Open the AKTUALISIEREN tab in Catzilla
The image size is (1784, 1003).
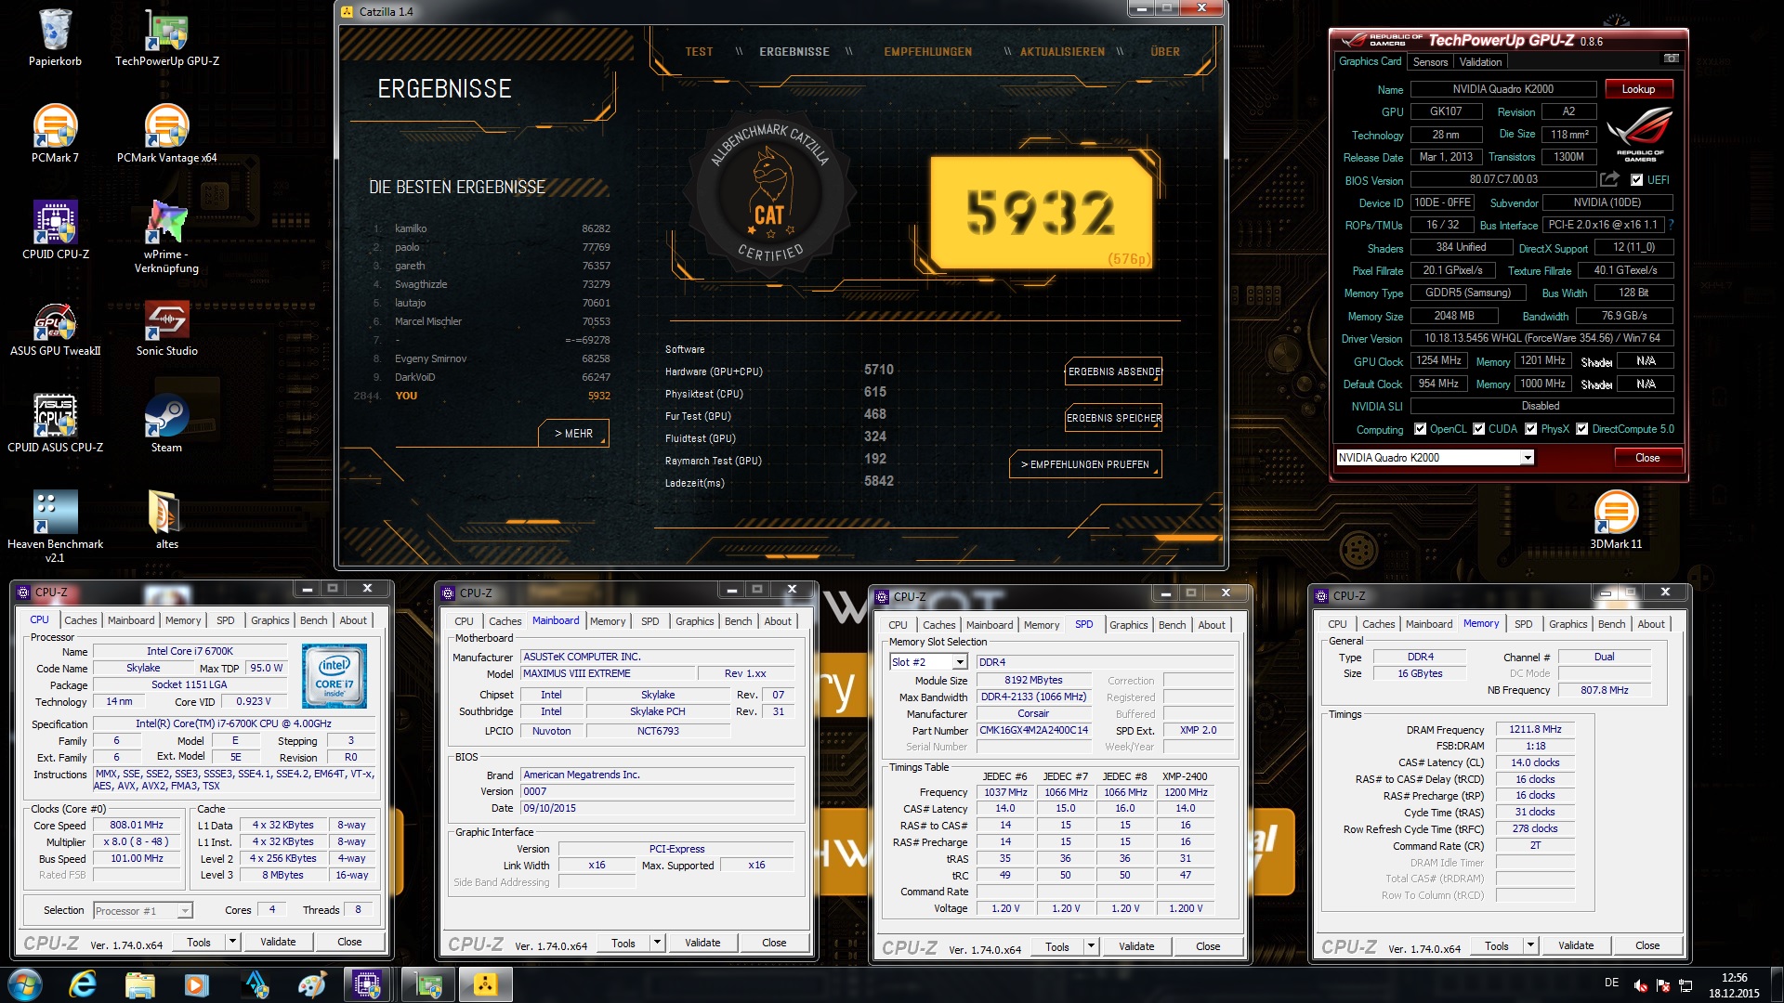click(x=1062, y=52)
